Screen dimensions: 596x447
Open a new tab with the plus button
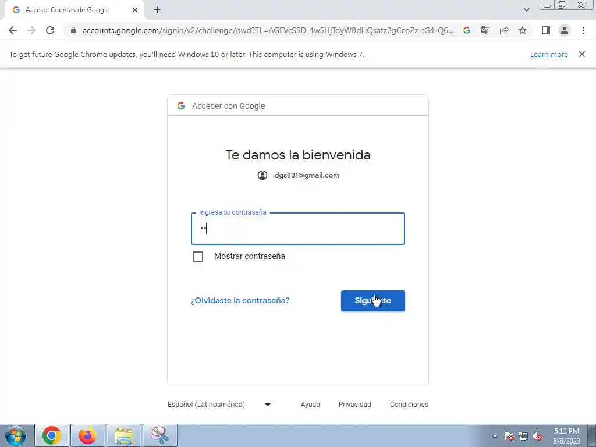click(x=157, y=10)
